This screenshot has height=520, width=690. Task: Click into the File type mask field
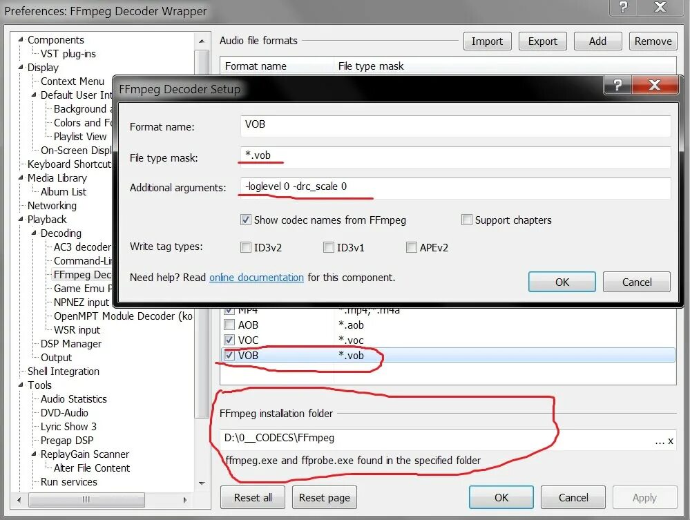(x=455, y=157)
